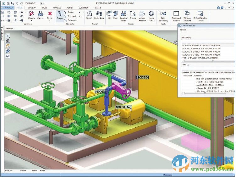Click the topmost icon of 3D view toolbar
This screenshot has width=236, height=177.
tap(8, 36)
